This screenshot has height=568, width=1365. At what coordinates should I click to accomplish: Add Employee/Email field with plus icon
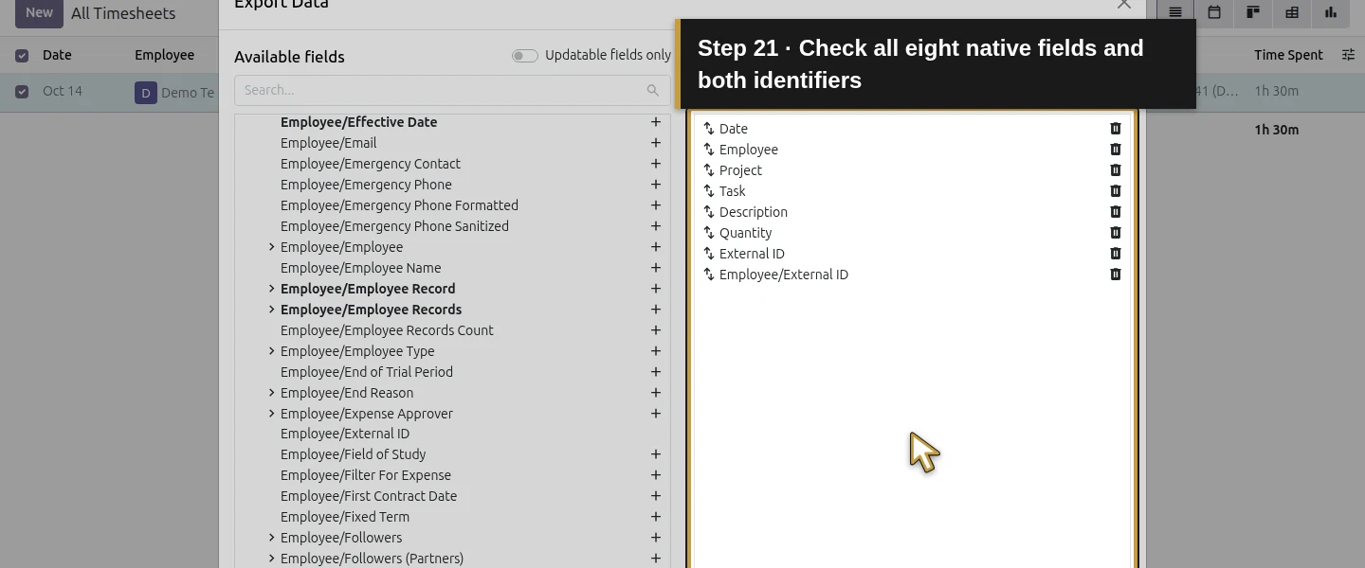click(x=655, y=143)
